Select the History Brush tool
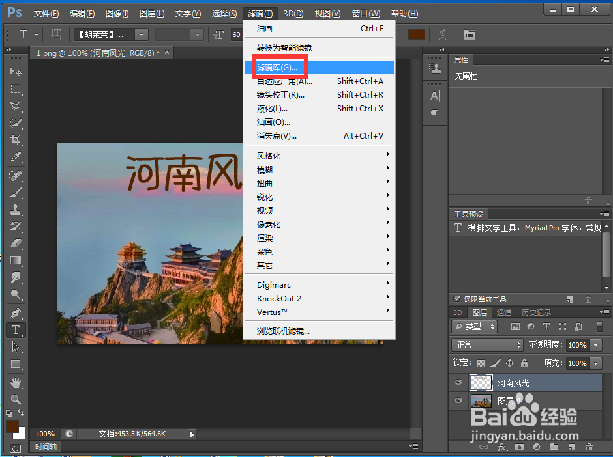Viewport: 613px width, 457px height. [16, 227]
